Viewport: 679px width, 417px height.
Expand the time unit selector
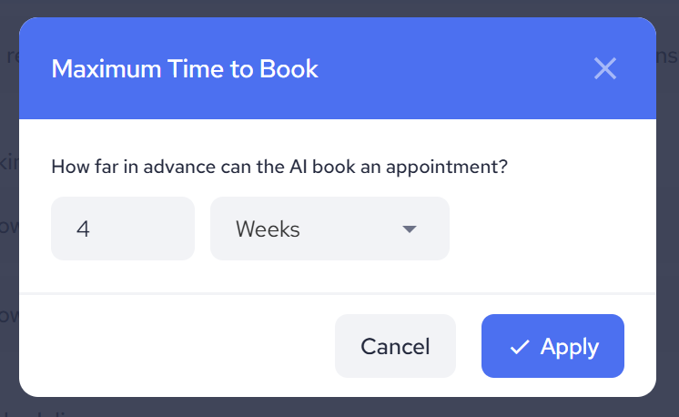[x=329, y=229]
